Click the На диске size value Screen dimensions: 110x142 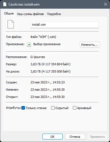coord(51,71)
